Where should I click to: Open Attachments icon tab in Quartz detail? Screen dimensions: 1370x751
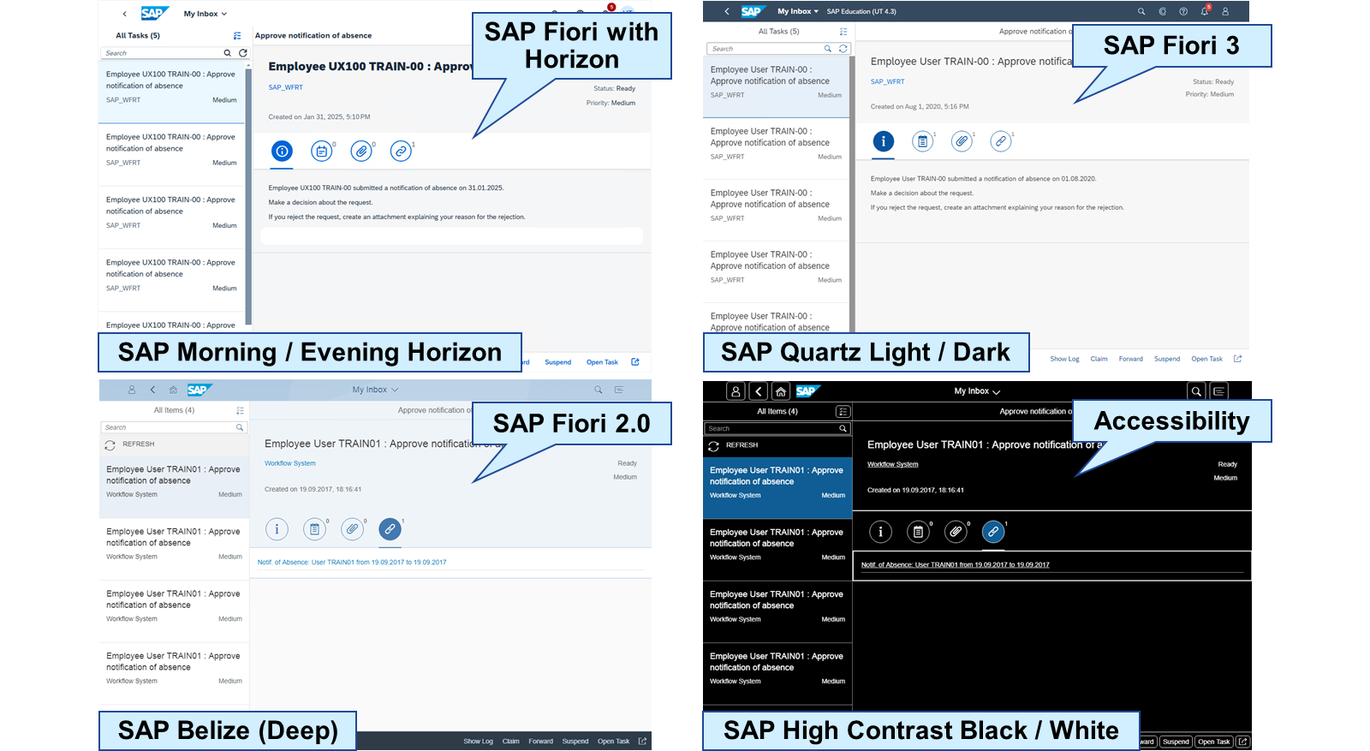[962, 141]
